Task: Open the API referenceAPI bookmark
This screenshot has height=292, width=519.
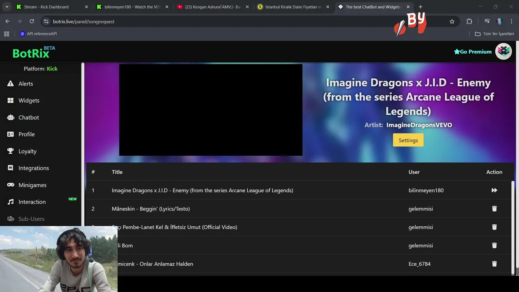Action: tap(39, 34)
